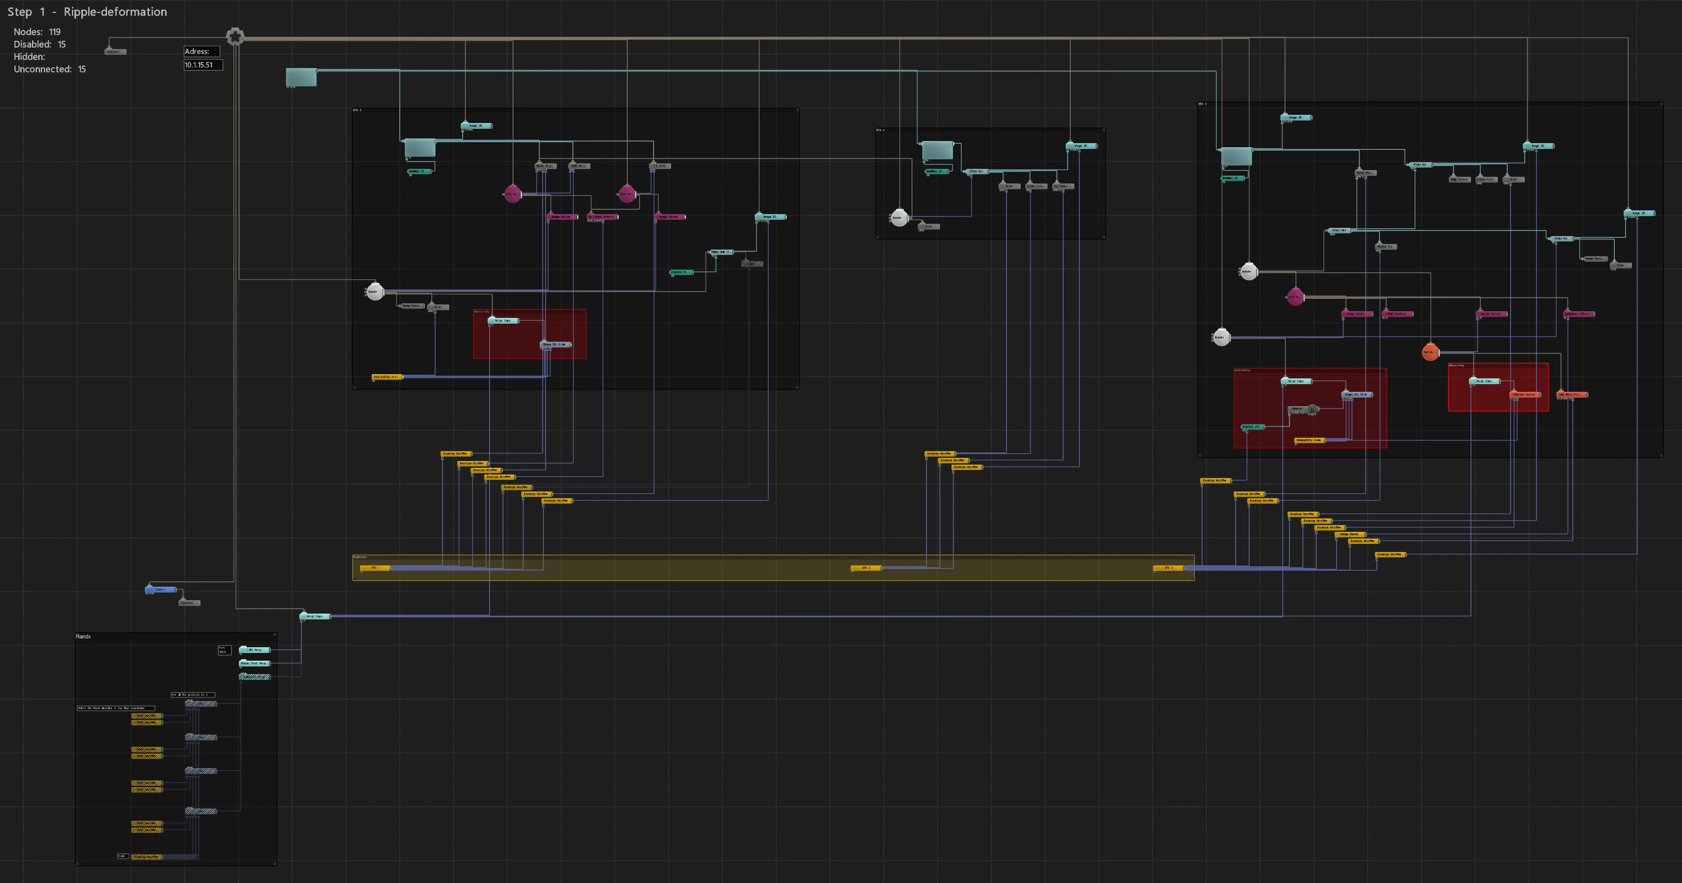Select the TUIO Array node in Hands
This screenshot has width=1682, height=883.
point(254,650)
